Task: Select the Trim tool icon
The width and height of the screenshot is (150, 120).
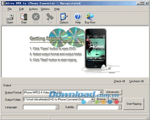Action: point(50,18)
